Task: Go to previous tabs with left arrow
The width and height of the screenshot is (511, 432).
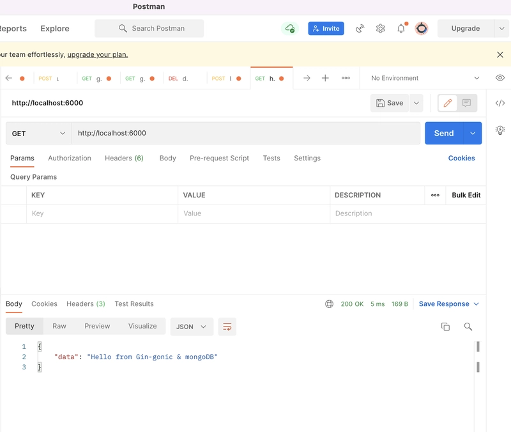Action: point(9,78)
